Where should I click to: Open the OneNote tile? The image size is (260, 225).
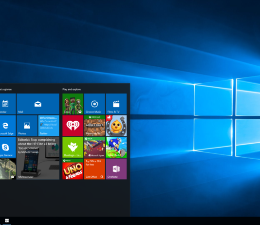[116, 169]
